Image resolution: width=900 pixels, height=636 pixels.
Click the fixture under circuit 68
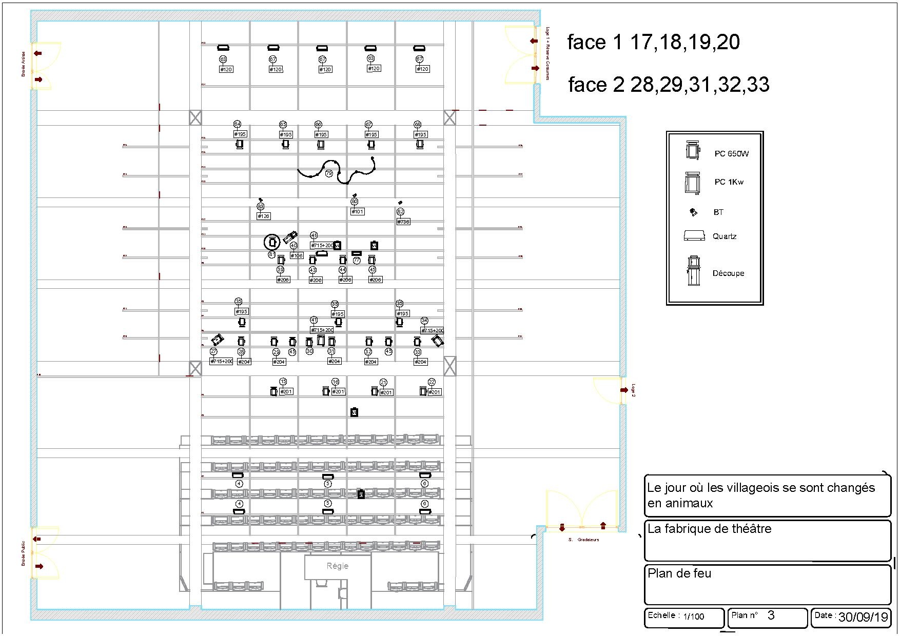tap(420, 145)
